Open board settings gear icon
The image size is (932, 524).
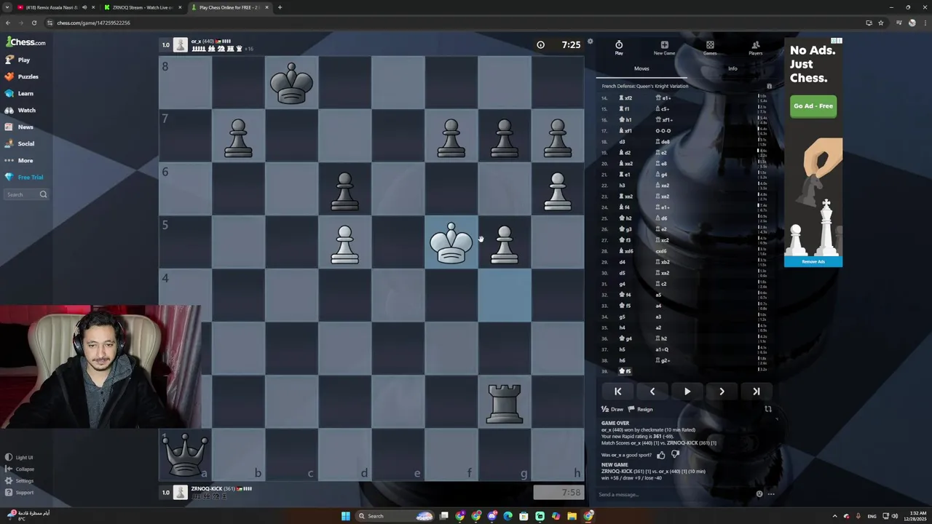pos(591,41)
